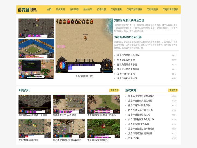
Task: Open 最新传奇单职业手机版 link
Action: pyautogui.click(x=128, y=55)
